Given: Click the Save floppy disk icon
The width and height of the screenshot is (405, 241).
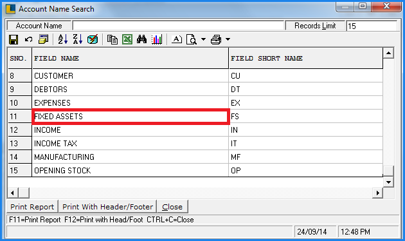Looking at the screenshot, I should 14,39.
